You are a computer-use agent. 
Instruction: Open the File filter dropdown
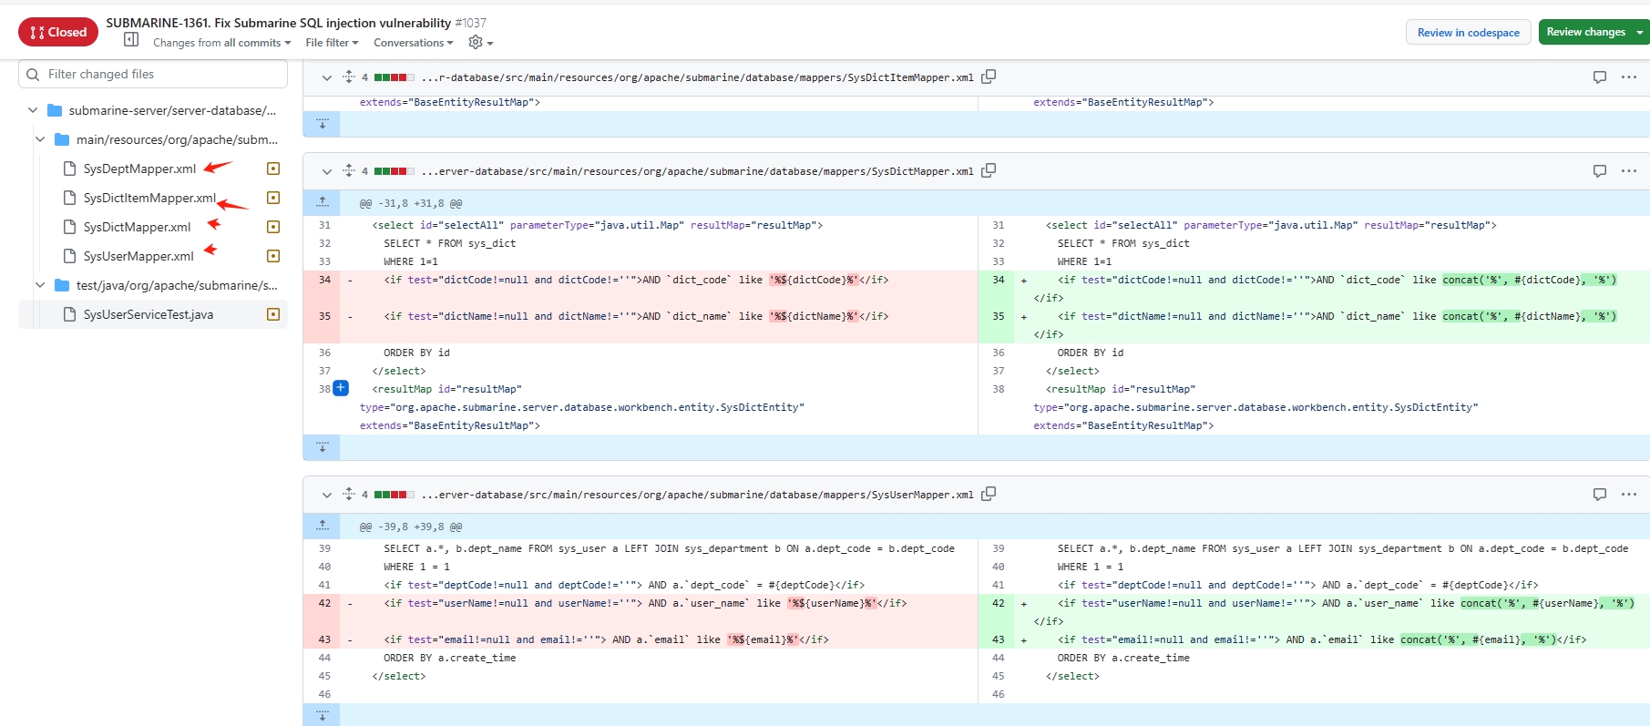tap(332, 43)
